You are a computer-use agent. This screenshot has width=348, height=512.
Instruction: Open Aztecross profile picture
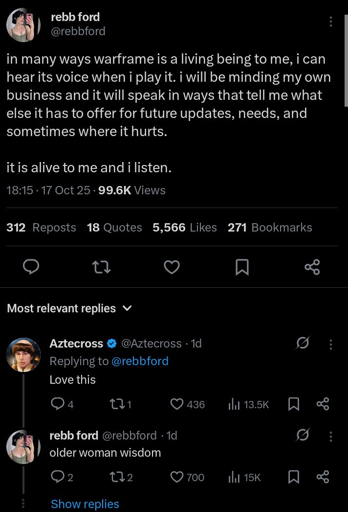(23, 354)
